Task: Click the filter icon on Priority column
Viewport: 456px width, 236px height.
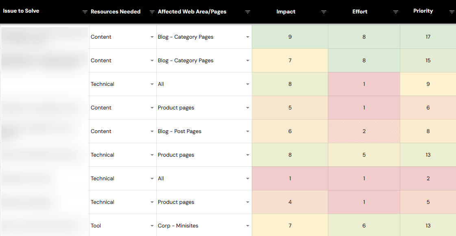Action: coord(452,12)
